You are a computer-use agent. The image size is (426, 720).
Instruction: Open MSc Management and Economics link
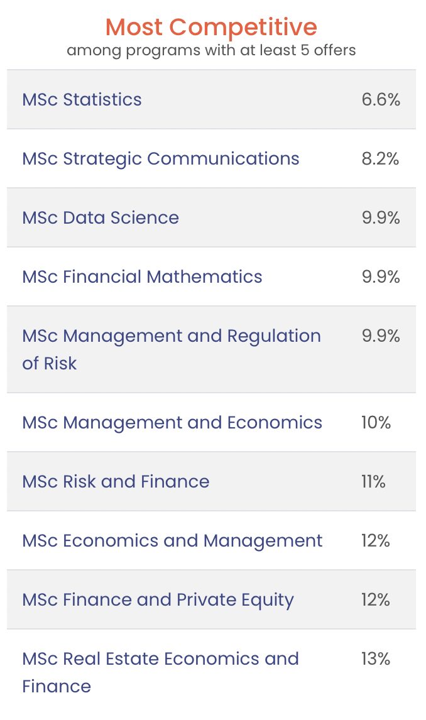172,423
